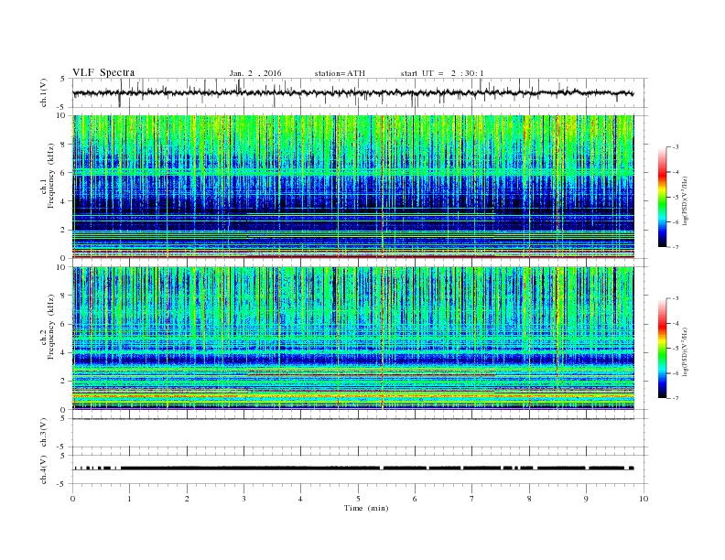725x560 pixels.
Task: Click the "9" tick on Time axis
Action: point(586,499)
